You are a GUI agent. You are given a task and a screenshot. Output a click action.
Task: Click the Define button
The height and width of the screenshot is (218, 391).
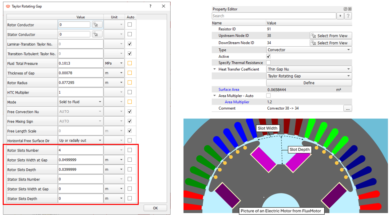[309, 83]
